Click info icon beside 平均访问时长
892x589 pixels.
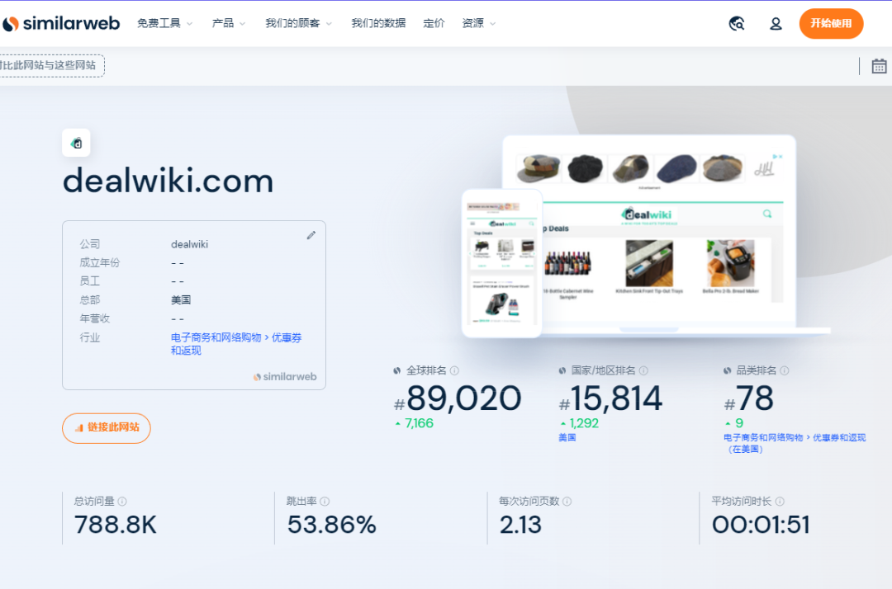[x=780, y=501]
